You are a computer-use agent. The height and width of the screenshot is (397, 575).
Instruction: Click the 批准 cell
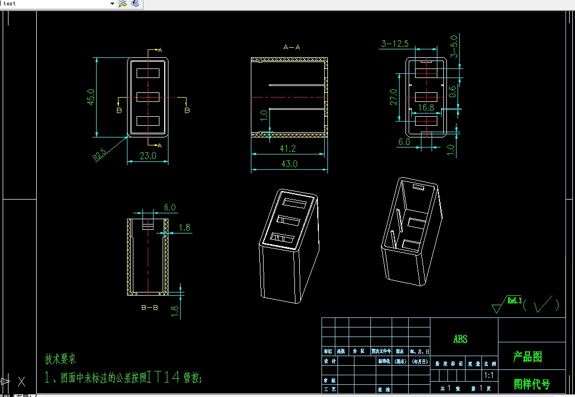click(x=384, y=390)
